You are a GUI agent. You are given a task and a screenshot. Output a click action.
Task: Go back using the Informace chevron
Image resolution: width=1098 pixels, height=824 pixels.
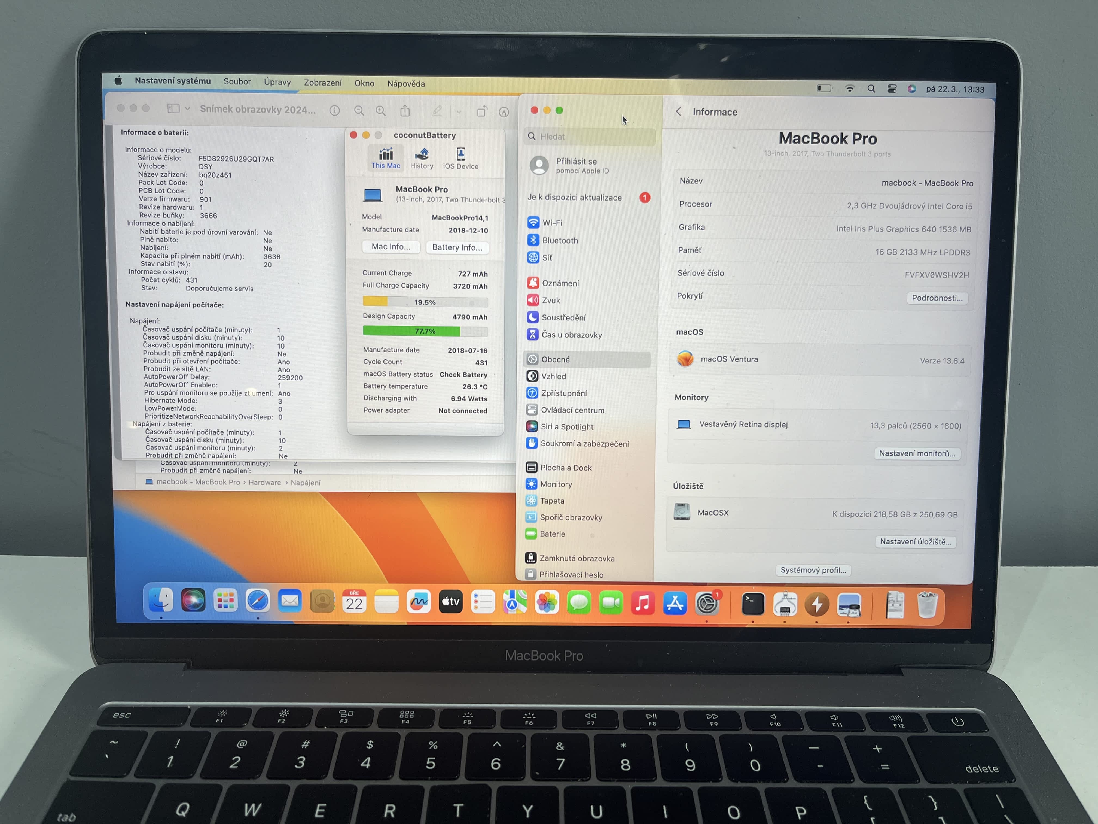679,112
